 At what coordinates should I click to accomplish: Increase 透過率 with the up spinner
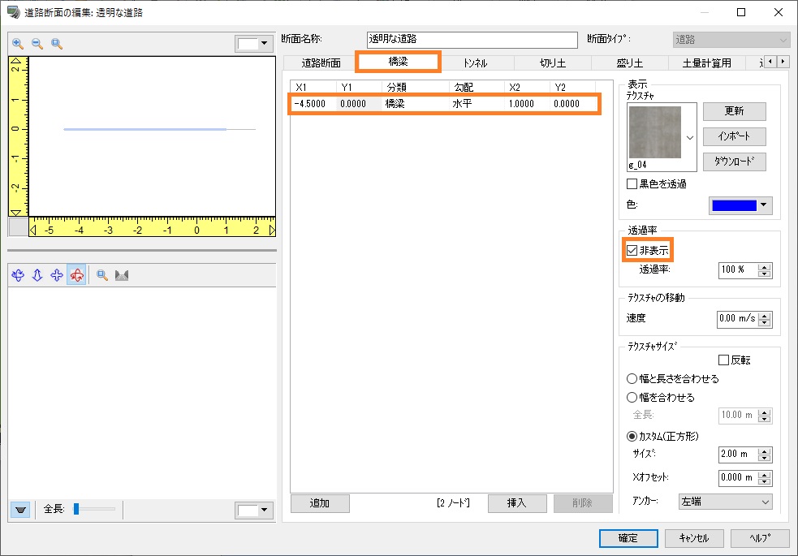[x=764, y=267]
